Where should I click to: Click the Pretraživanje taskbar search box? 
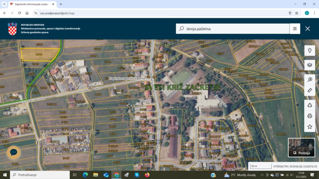pos(40,175)
